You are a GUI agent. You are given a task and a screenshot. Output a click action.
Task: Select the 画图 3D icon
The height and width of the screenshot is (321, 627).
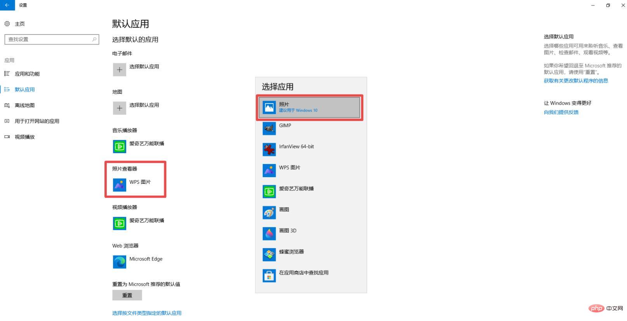(269, 233)
